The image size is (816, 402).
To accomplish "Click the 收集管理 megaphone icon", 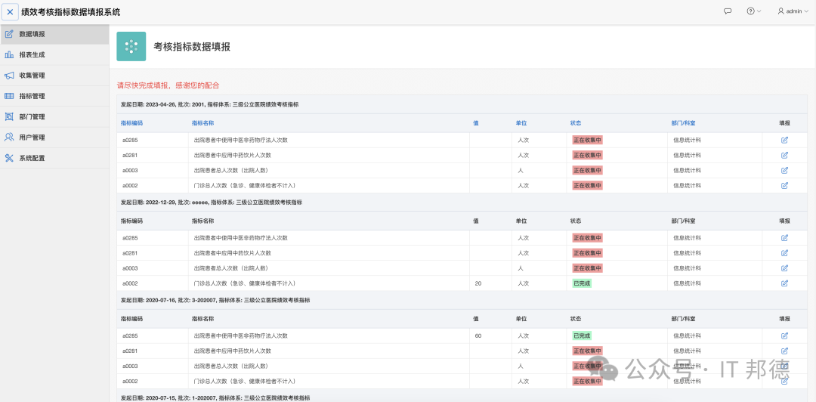I will 9,76.
